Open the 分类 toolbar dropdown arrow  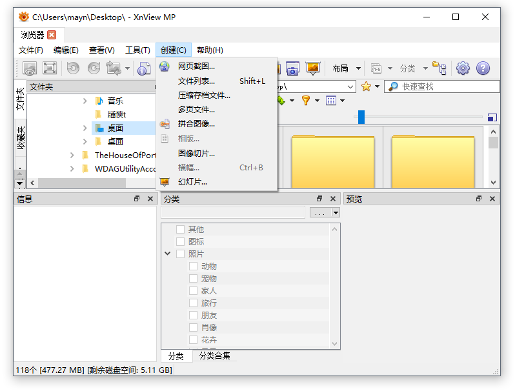425,68
